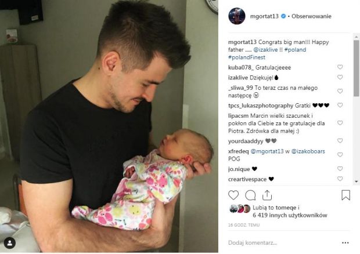The image size is (360, 254).
Task: Click the scrollbar down arrow in the comments
Action: click(x=357, y=182)
